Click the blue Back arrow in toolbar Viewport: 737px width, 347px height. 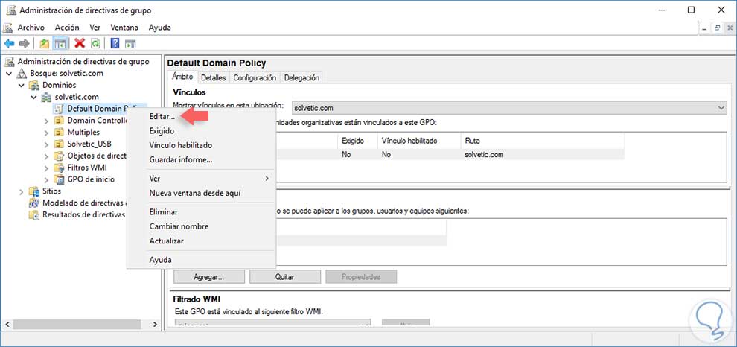coord(10,43)
